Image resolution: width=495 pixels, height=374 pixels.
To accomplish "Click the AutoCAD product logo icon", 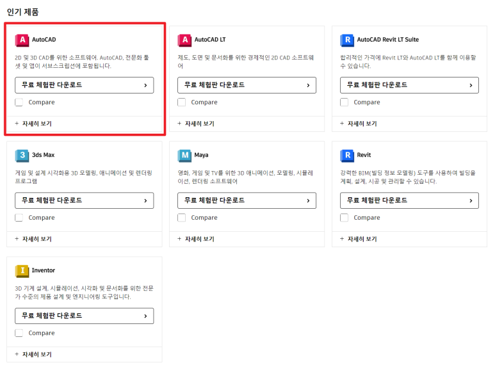I will click(22, 40).
